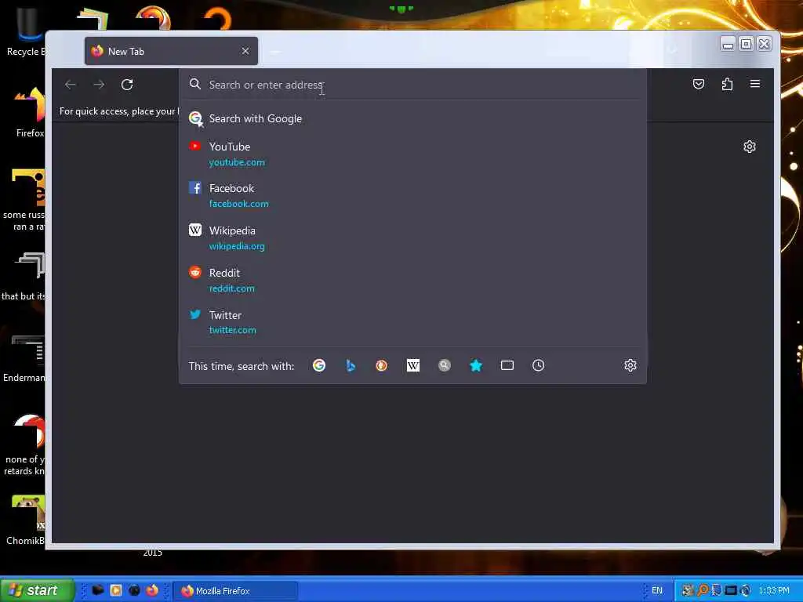
Task: Open the Reddit suggestion row
Action: click(412, 280)
